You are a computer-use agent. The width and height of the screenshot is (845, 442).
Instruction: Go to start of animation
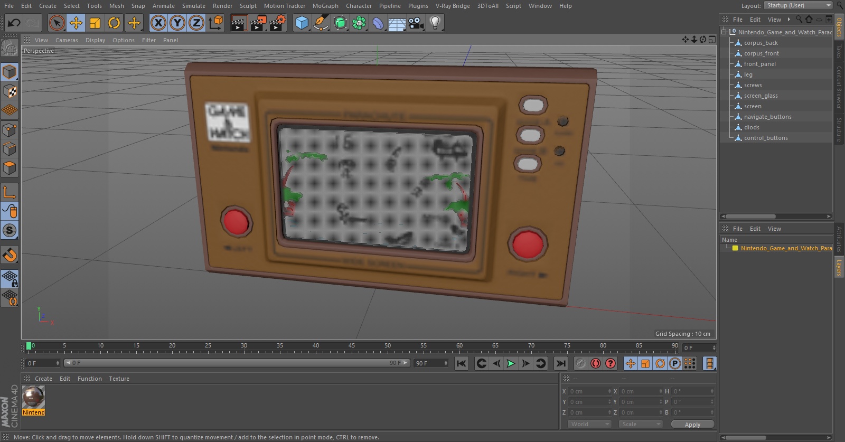click(462, 363)
